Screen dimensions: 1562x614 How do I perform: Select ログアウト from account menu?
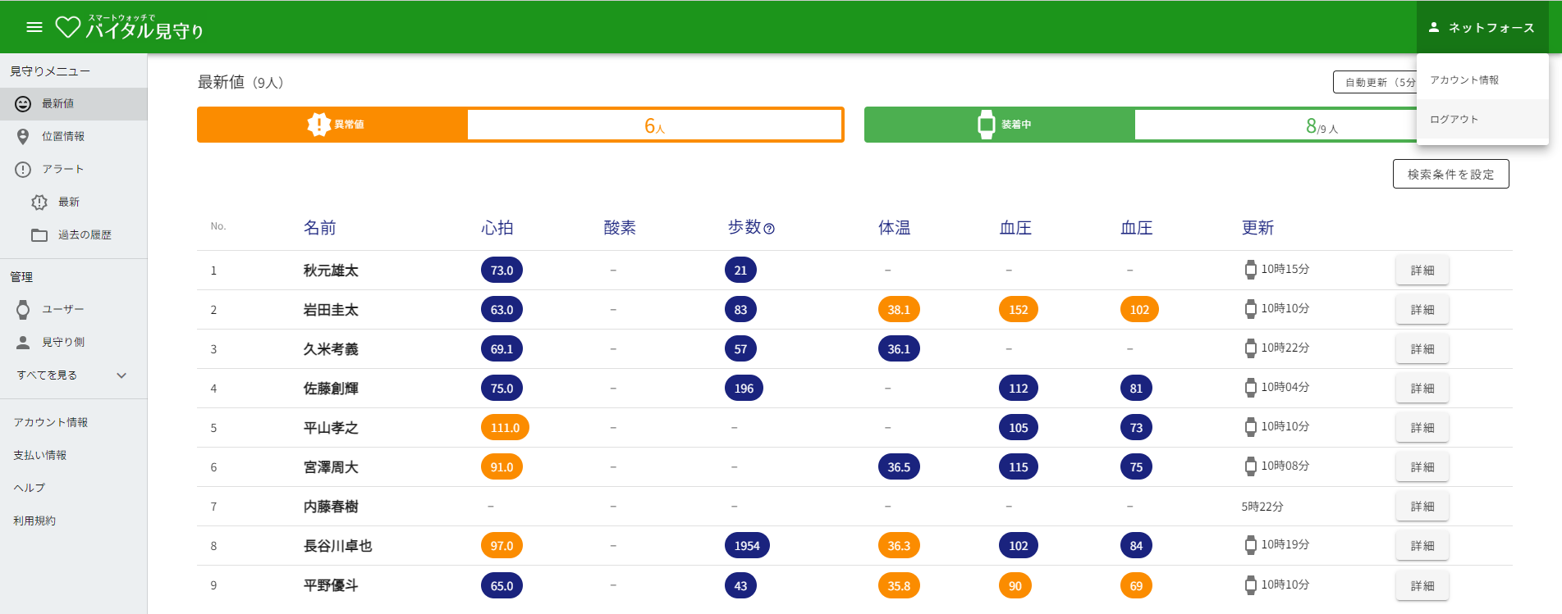1454,119
